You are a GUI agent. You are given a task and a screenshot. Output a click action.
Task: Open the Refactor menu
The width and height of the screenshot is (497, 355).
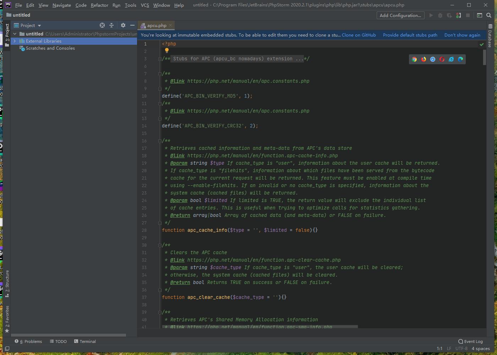(x=99, y=5)
